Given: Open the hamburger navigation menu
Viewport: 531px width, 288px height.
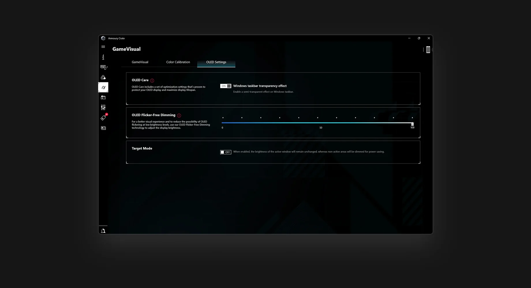Looking at the screenshot, I should pos(103,46).
